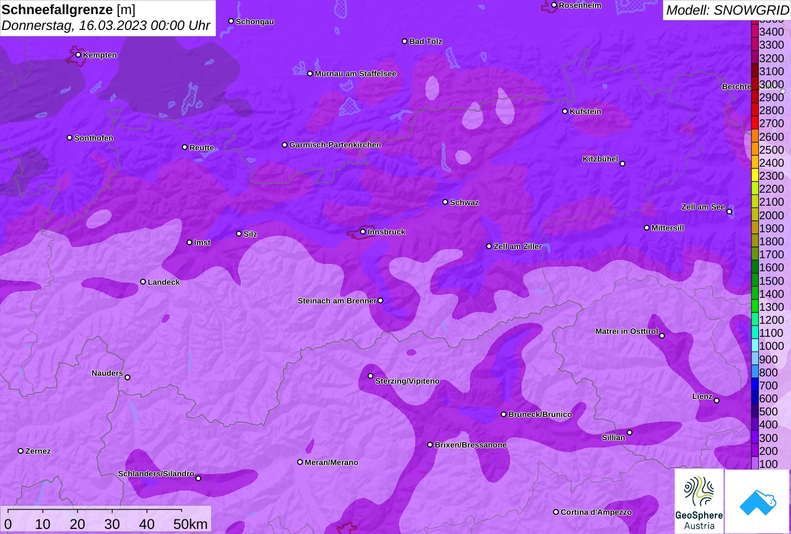Click the 2300 yellow legend color swatch
This screenshot has height=534, width=791.
click(x=755, y=176)
